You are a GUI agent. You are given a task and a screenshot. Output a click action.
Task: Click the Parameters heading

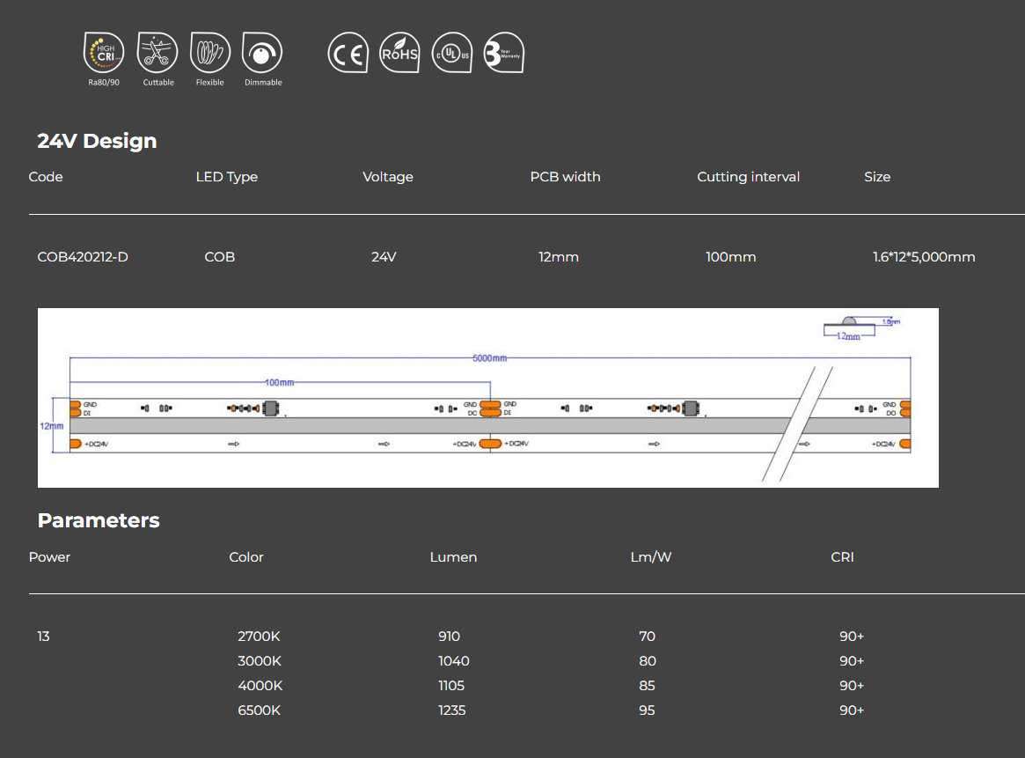(99, 520)
